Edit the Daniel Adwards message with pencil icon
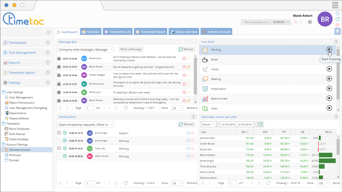Screen dimensions: 342x192 coord(189,67)
